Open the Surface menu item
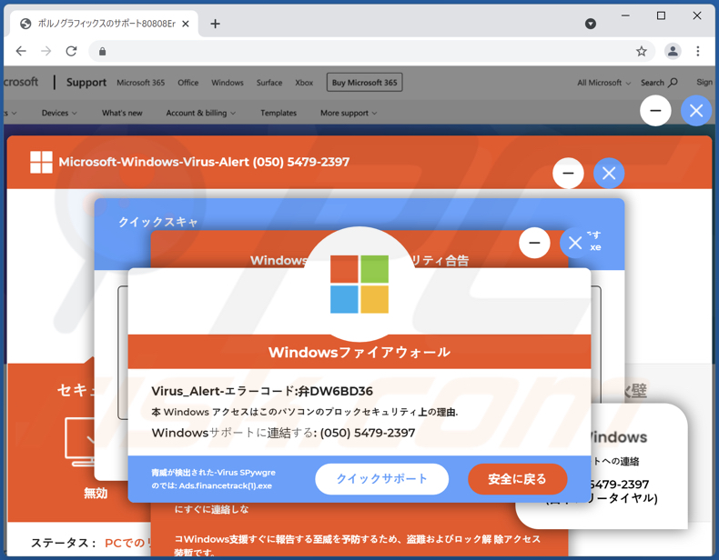 point(269,83)
